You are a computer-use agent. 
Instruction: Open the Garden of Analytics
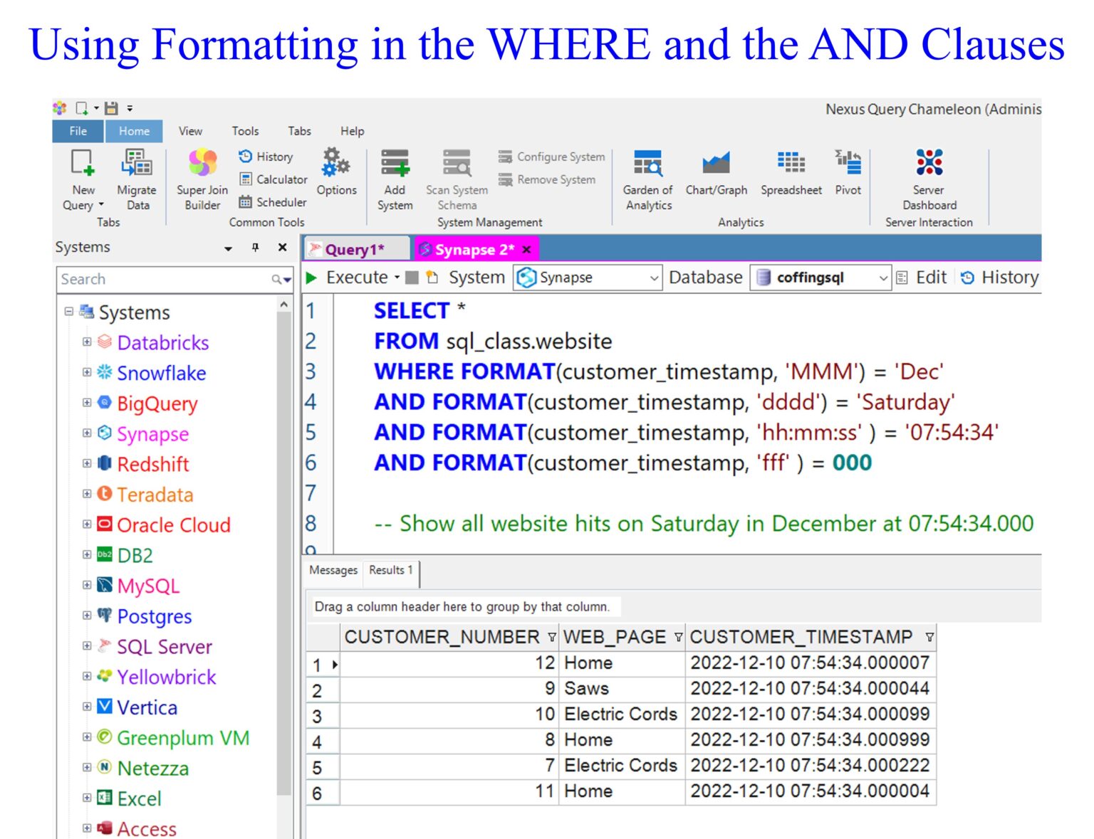click(647, 178)
